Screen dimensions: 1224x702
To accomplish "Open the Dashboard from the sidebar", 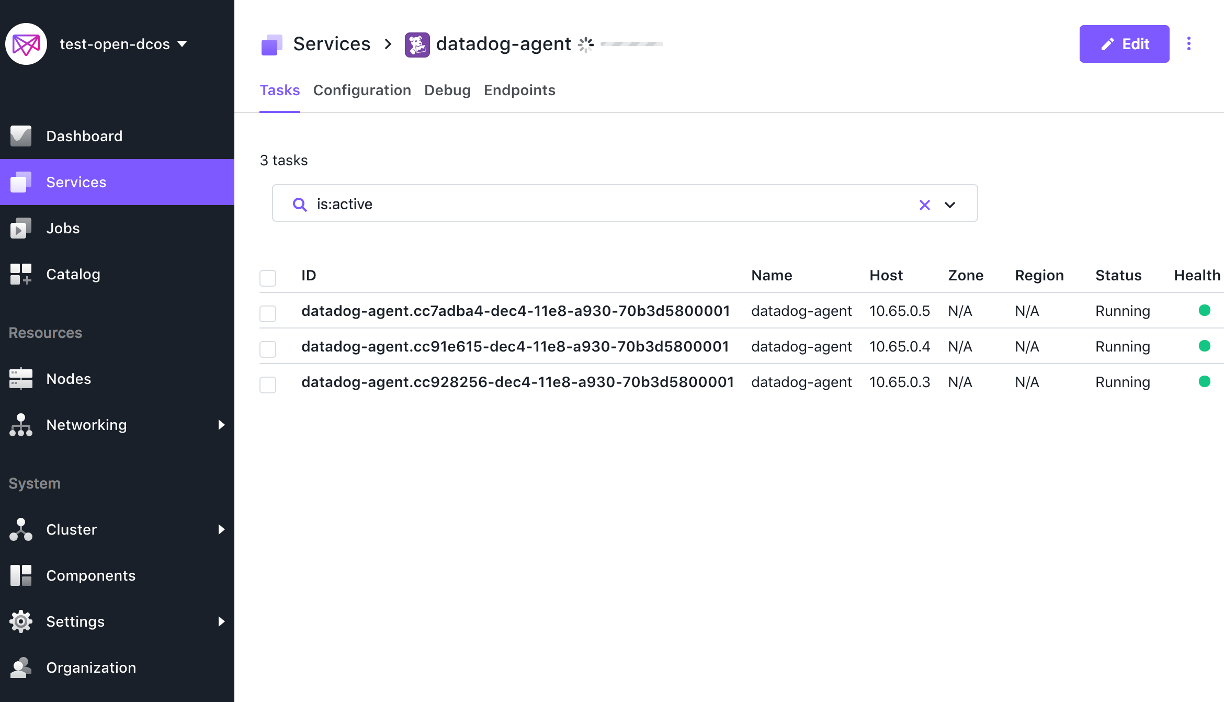I will click(84, 136).
